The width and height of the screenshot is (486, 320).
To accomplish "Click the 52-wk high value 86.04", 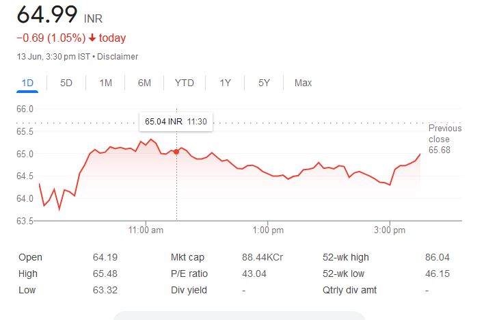I will point(437,258).
